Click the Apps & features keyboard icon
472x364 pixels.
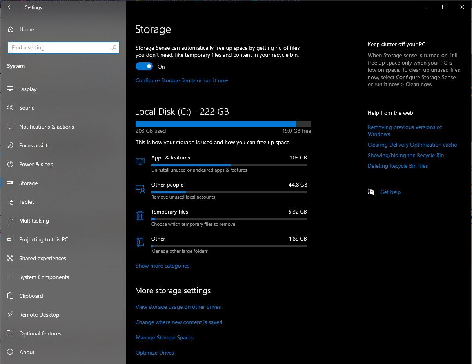[x=140, y=161]
